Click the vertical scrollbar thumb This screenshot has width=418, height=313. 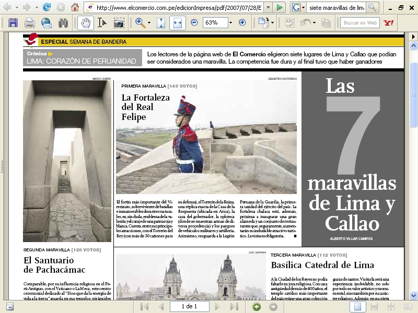click(413, 94)
